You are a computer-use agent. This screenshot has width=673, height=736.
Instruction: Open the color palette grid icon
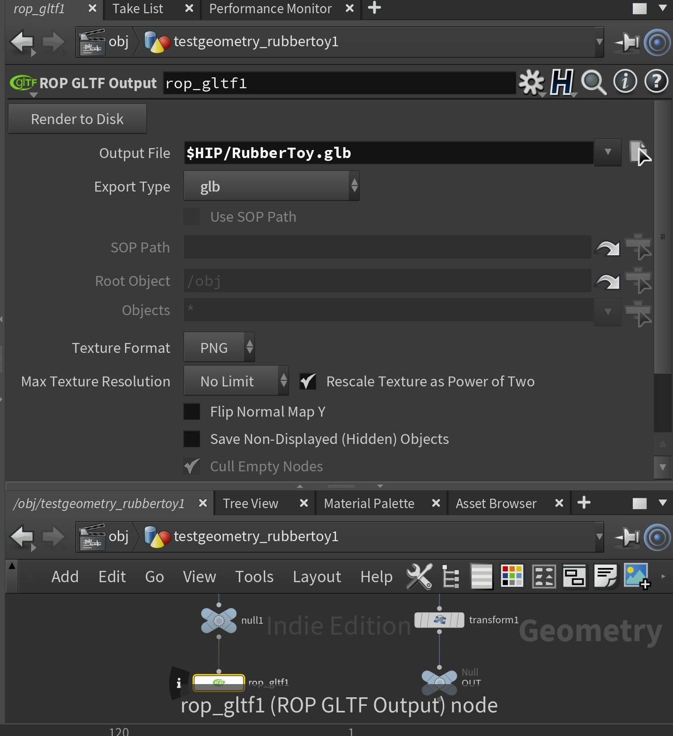(512, 576)
